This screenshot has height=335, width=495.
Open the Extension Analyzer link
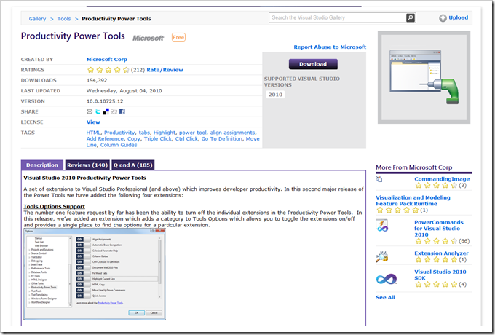pos(441,253)
